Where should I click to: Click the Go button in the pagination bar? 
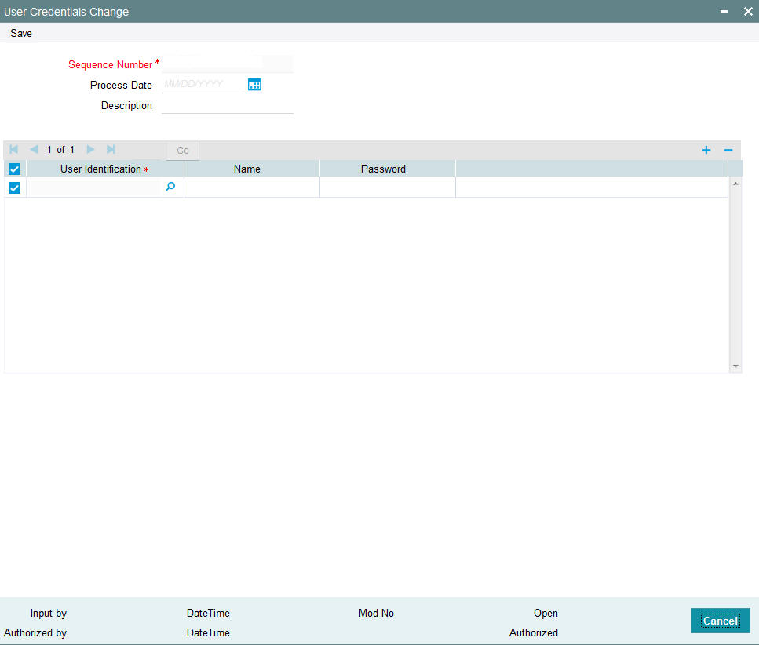(182, 151)
